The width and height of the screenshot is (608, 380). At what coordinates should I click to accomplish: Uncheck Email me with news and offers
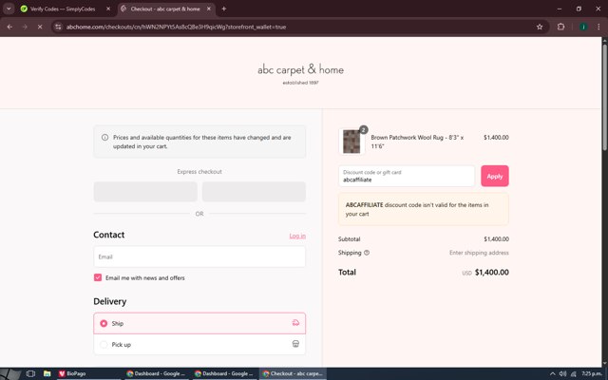(x=98, y=277)
